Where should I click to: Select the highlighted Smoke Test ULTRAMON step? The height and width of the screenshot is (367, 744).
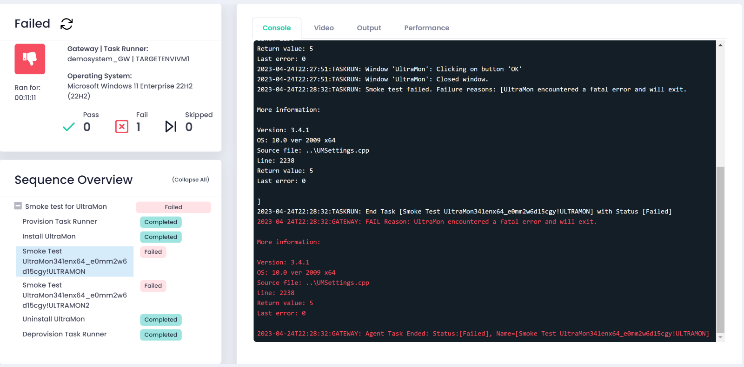tap(74, 261)
